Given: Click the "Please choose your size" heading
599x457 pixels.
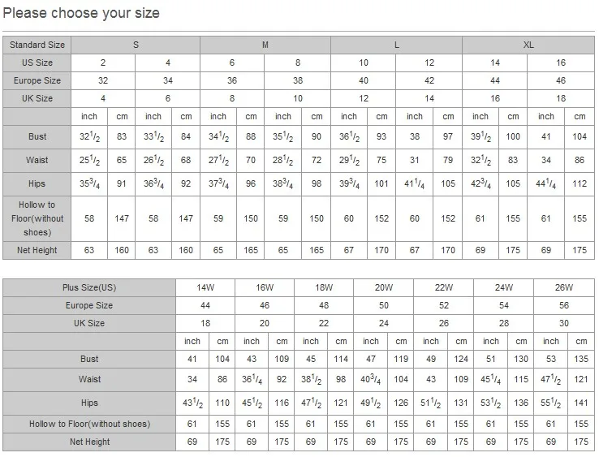Looking at the screenshot, I should pyautogui.click(x=81, y=13).
